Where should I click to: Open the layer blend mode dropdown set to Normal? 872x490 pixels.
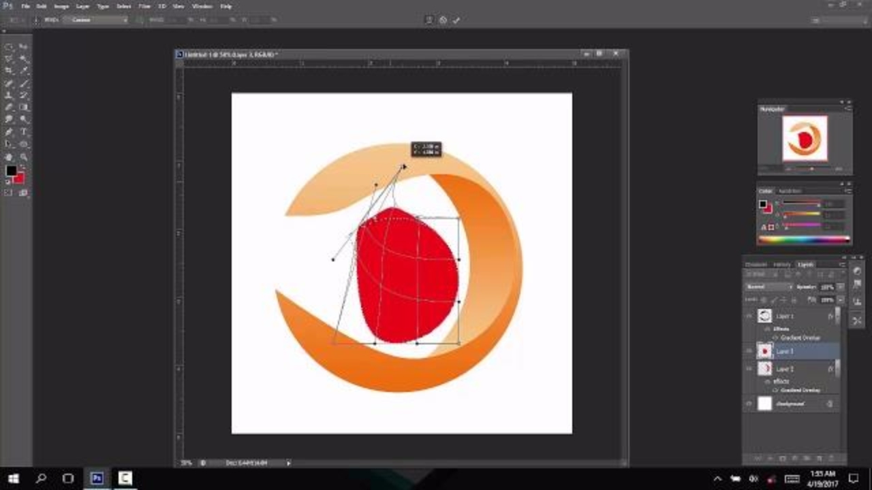[768, 287]
